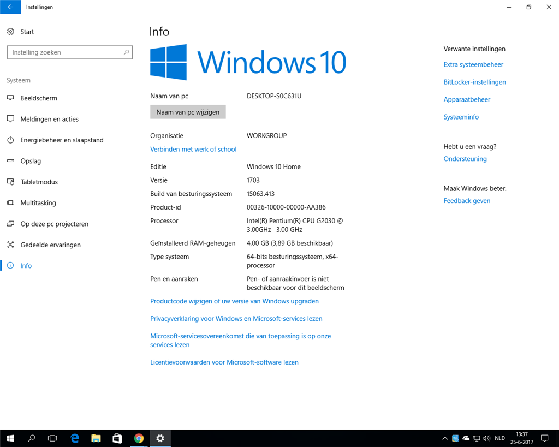Image resolution: width=559 pixels, height=447 pixels.
Task: Click the Intel Pentium G2030 processor value
Action: 295,225
